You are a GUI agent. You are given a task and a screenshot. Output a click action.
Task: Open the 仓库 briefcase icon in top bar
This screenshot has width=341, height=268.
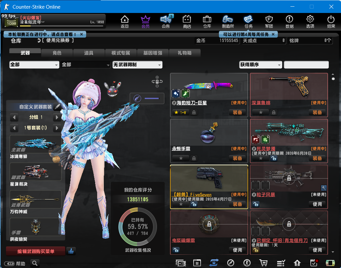pos(207,22)
